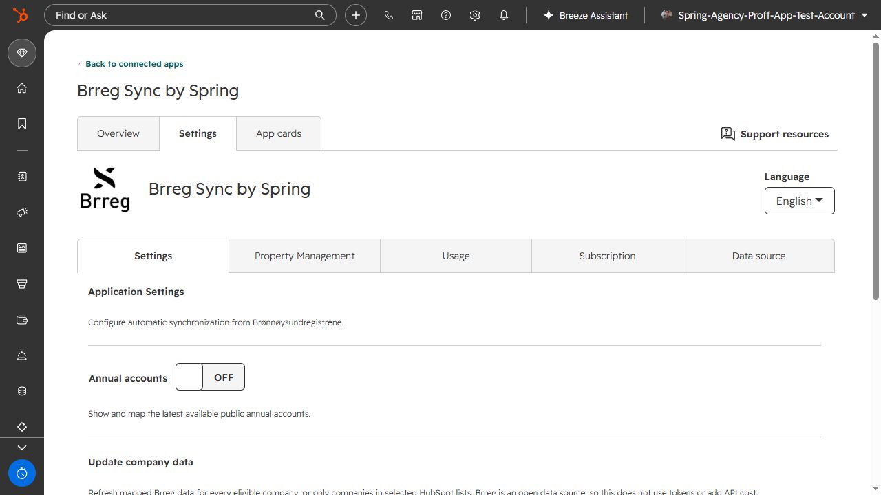This screenshot has height=495, width=881.
Task: Open Bookmarks icon in sidebar
Action: (22, 124)
